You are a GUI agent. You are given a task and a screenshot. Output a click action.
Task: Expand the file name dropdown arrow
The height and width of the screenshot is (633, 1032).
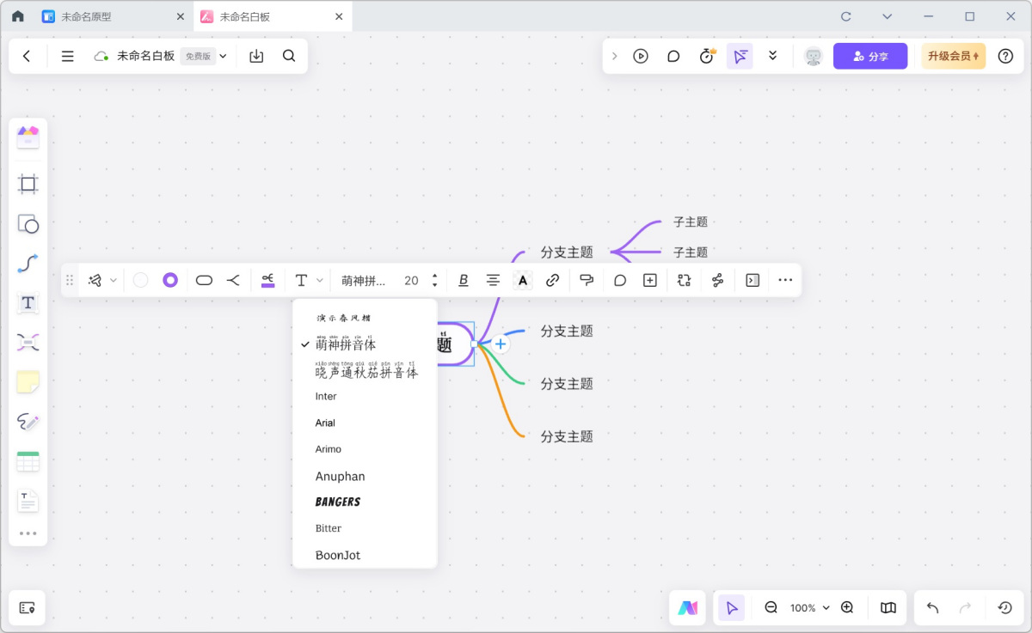[224, 56]
